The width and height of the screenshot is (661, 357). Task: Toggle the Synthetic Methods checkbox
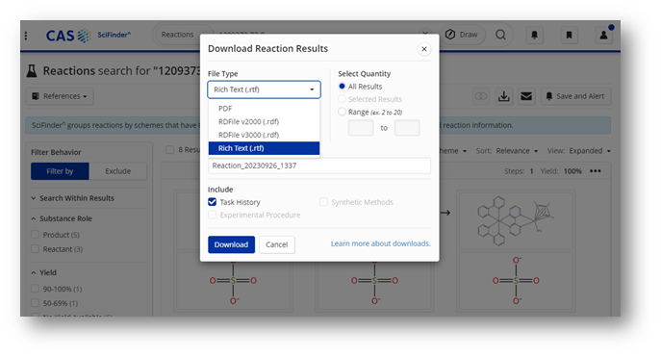[x=323, y=202]
